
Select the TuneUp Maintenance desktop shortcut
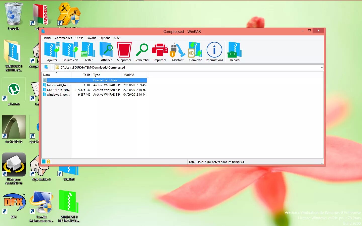41,206
